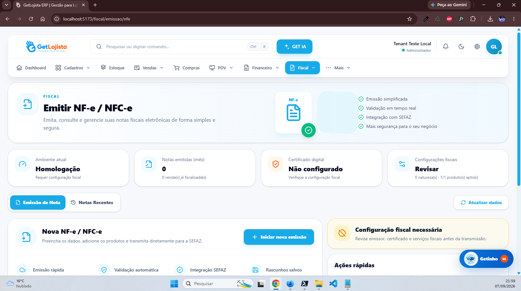The height and width of the screenshot is (291, 521).
Task: Open the notifications bell
Action: pyautogui.click(x=446, y=47)
